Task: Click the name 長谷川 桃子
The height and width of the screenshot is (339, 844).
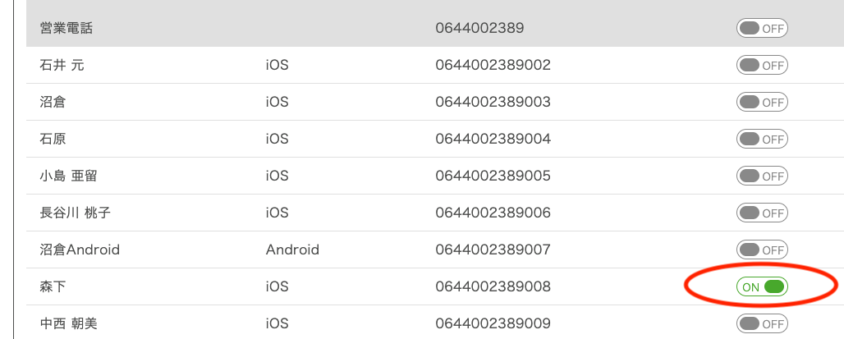Action: (76, 213)
